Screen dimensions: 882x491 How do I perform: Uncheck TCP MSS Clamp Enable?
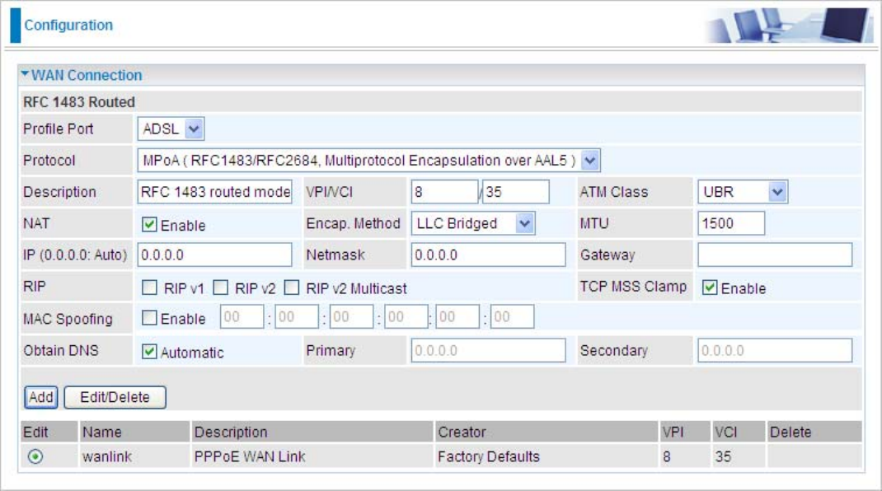710,288
